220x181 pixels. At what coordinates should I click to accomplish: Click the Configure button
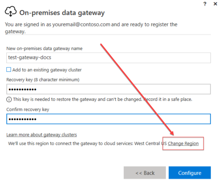[190, 173]
